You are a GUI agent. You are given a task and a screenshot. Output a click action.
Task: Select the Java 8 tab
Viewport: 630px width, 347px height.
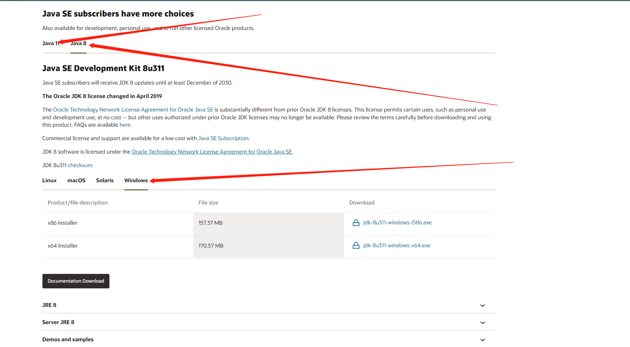[78, 43]
